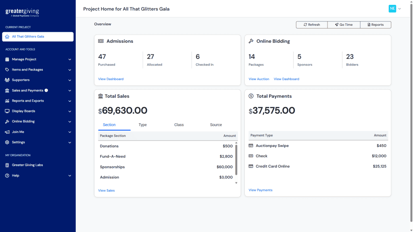Click the Help question mark icon
Image resolution: width=413 pixels, height=232 pixels.
7,176
